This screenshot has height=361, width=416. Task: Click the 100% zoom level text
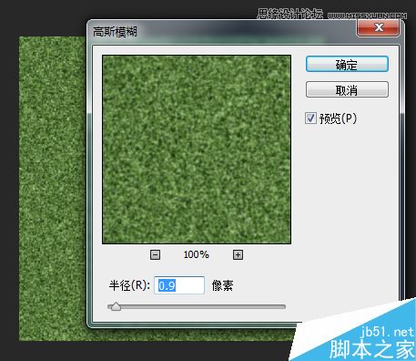[196, 254]
